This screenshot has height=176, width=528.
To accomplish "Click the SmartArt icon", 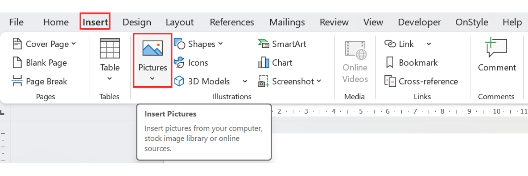I will point(264,44).
